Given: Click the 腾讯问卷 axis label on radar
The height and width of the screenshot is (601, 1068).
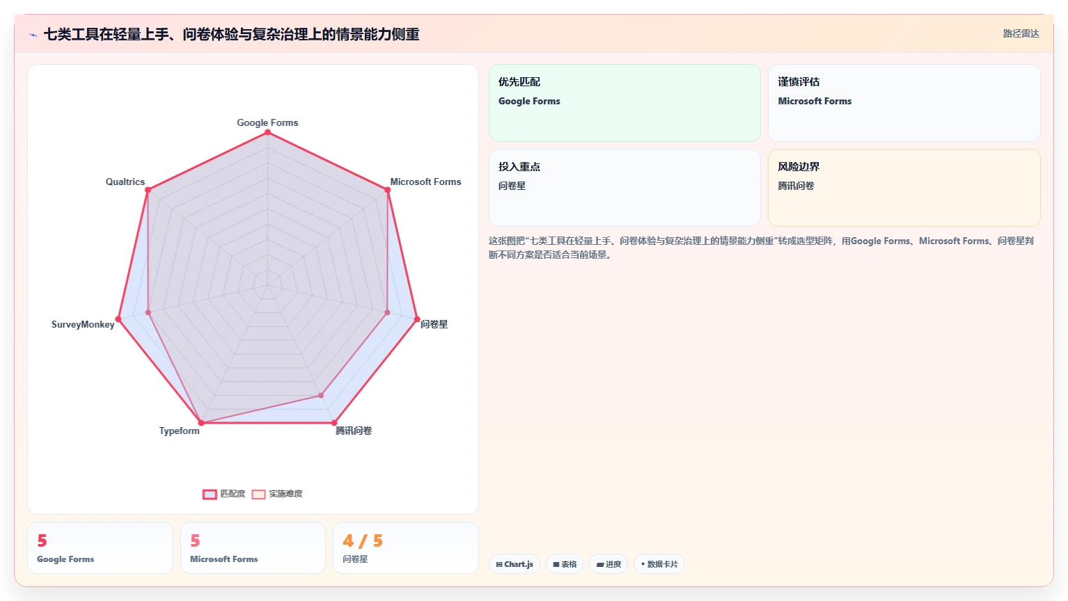Looking at the screenshot, I should [354, 431].
